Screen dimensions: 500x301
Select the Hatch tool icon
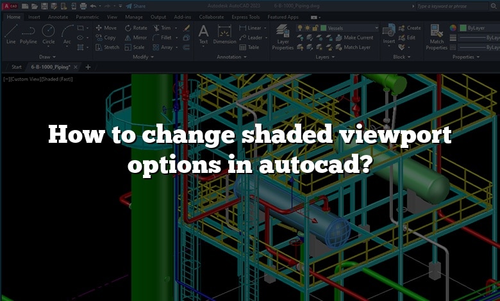pyautogui.click(x=80, y=47)
